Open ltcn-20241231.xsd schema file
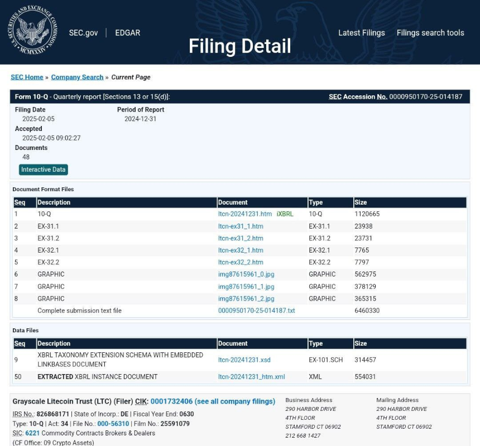 click(244, 360)
